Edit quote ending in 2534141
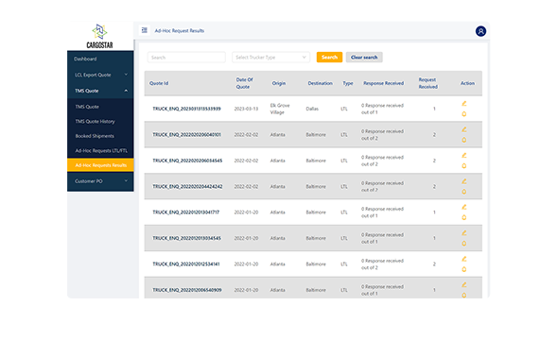This screenshot has width=558, height=340. click(x=463, y=259)
